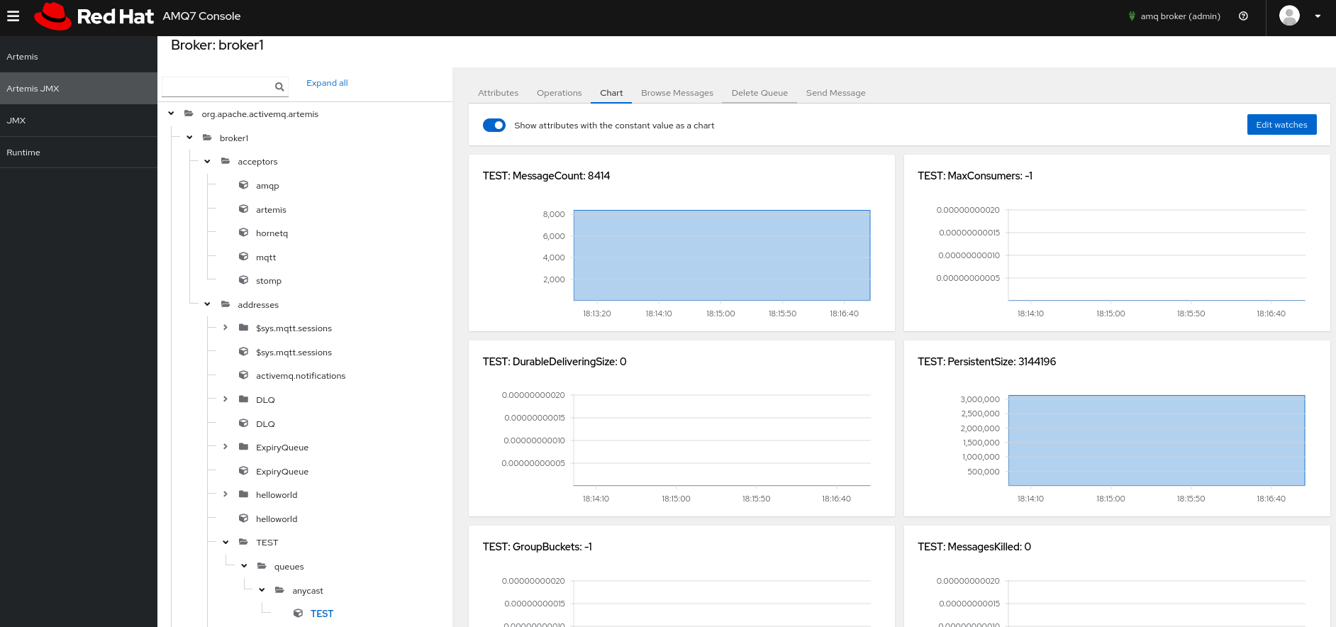This screenshot has height=627, width=1336.
Task: Open the user account dropdown arrow
Action: click(x=1318, y=16)
